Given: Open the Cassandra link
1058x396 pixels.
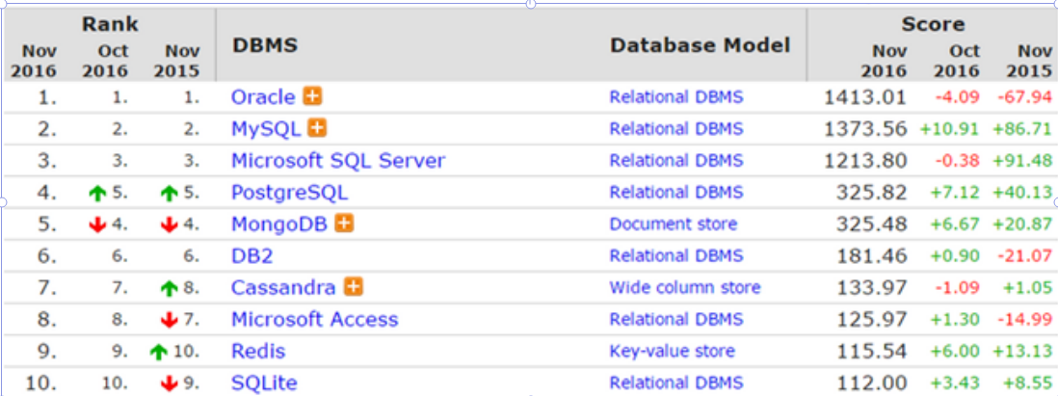Looking at the screenshot, I should (x=283, y=287).
